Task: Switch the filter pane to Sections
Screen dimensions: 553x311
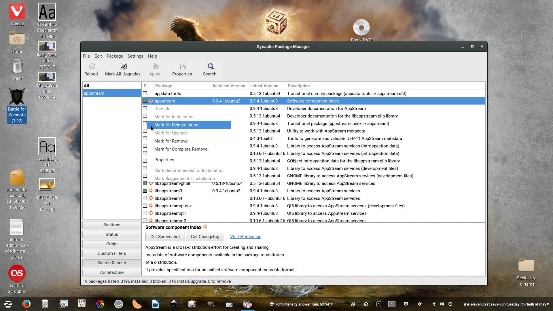Action: pyautogui.click(x=112, y=225)
